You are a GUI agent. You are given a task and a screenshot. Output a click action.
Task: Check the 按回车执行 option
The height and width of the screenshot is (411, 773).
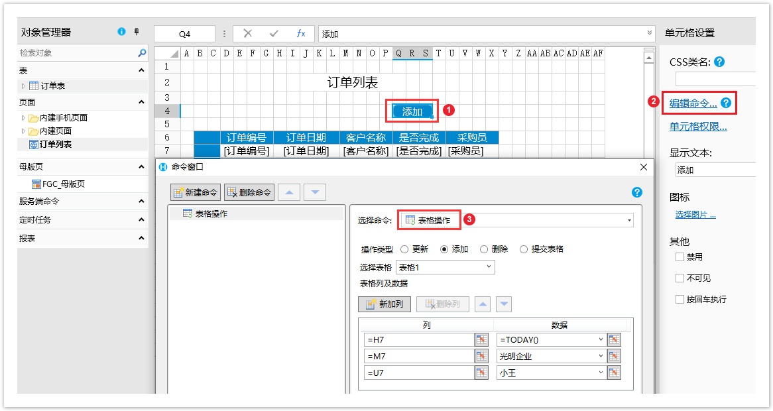(680, 300)
